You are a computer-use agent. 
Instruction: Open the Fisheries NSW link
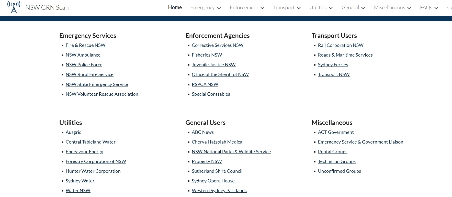click(x=207, y=55)
